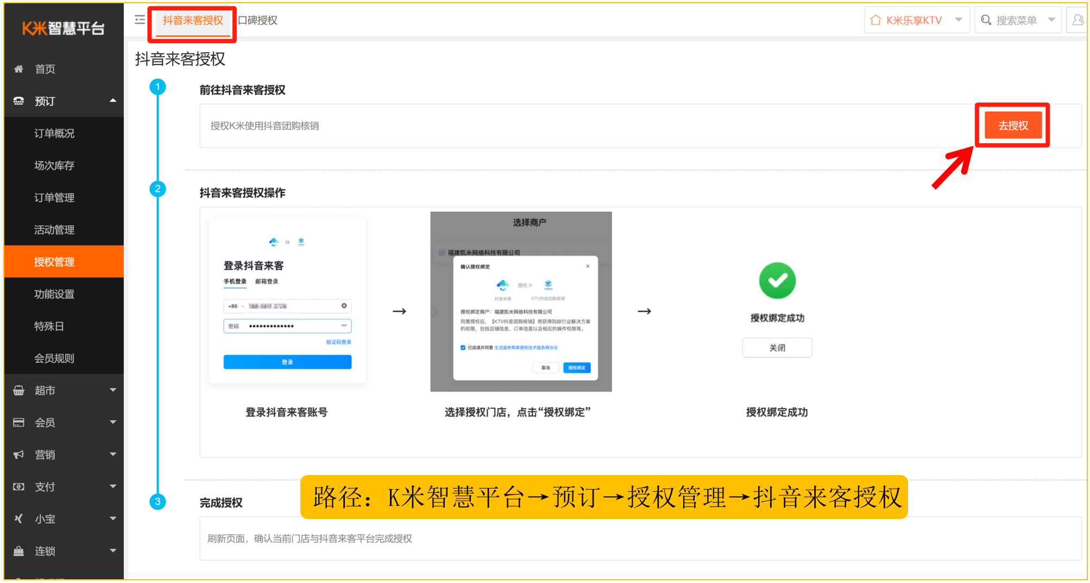Click the megaphone icon beside 营销
The height and width of the screenshot is (583, 1090).
pyautogui.click(x=18, y=454)
